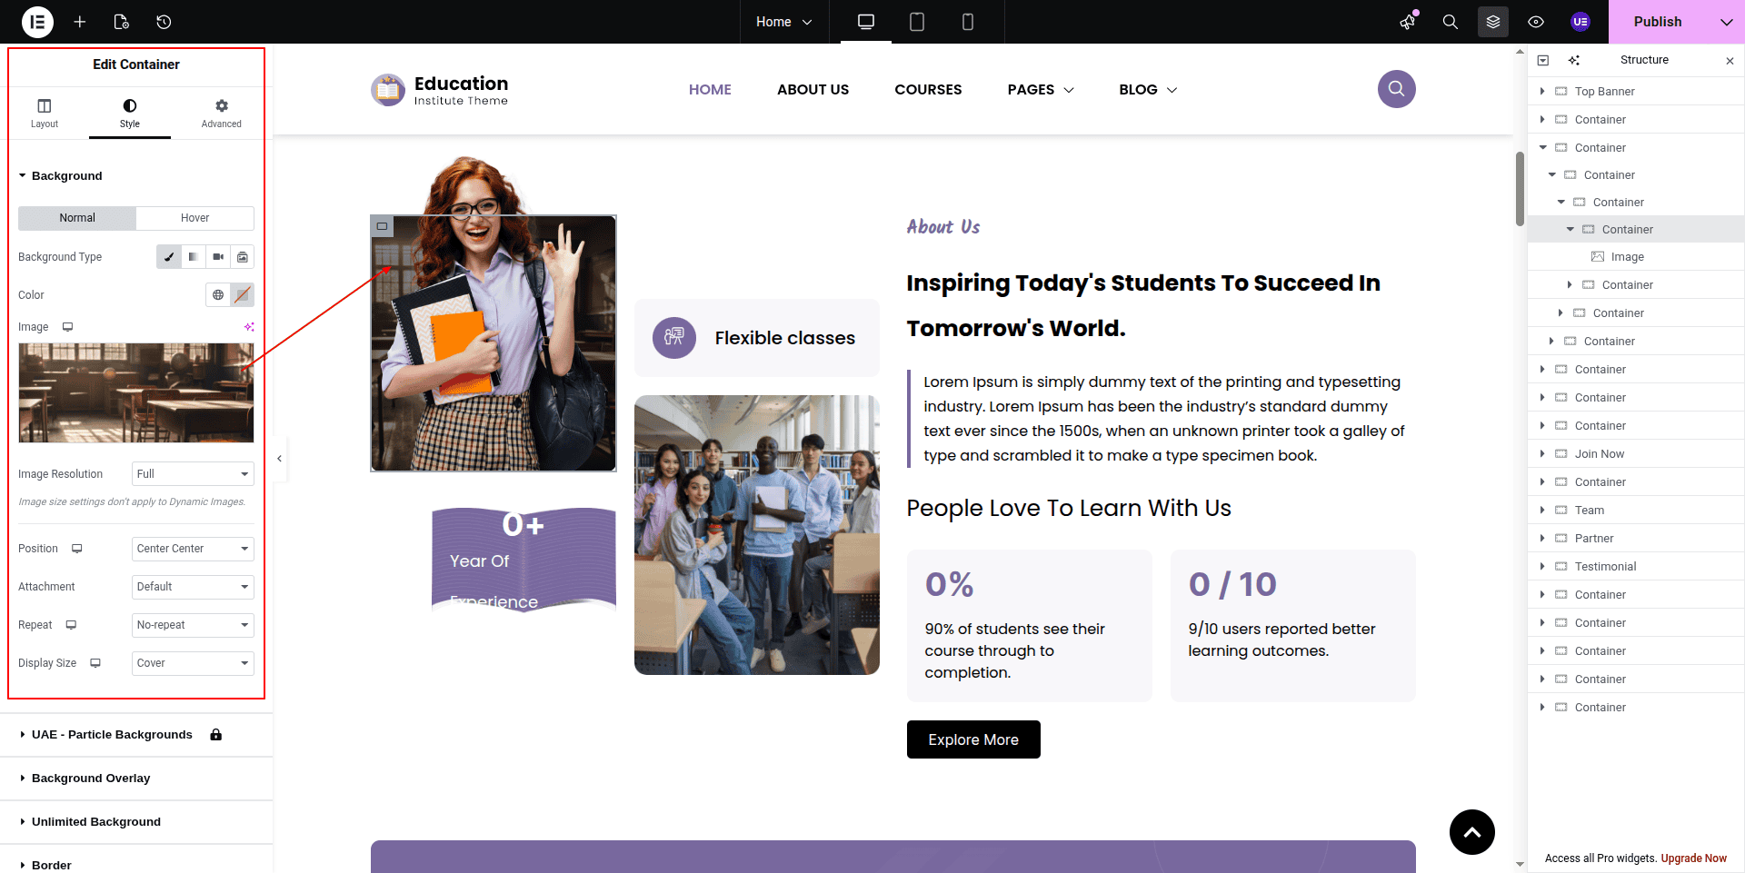Open the Finder search icon in top bar
Screen dimensions: 1745x873
[x=1451, y=22]
